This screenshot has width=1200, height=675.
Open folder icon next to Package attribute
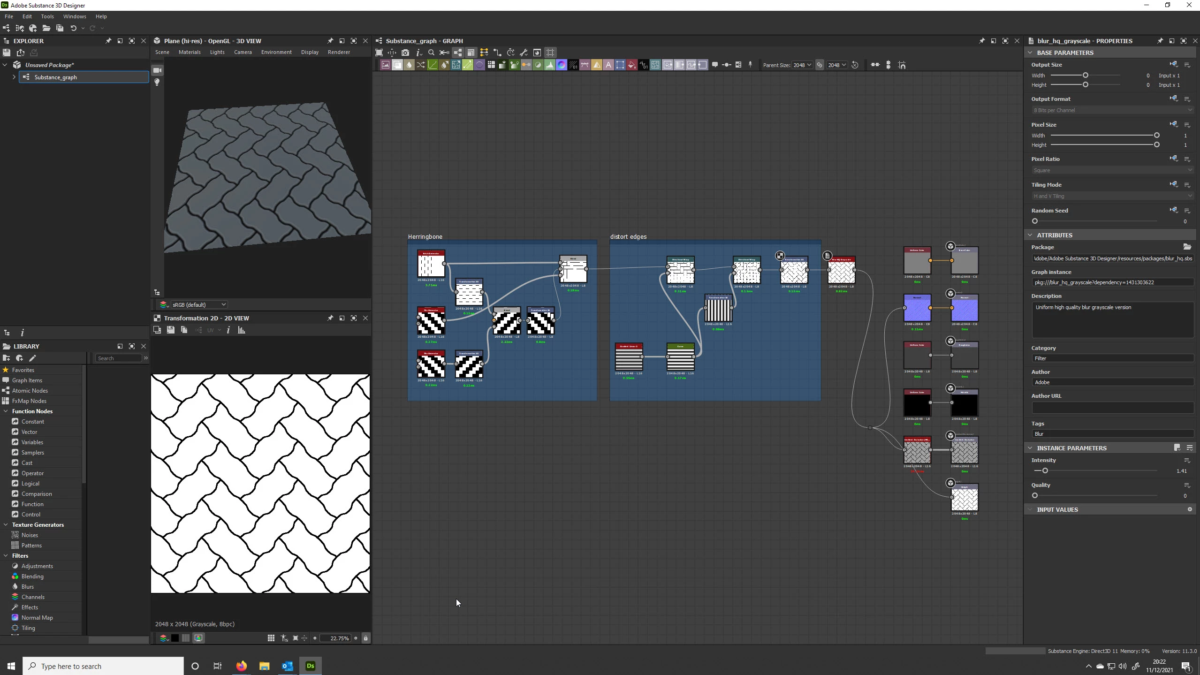[x=1187, y=247]
